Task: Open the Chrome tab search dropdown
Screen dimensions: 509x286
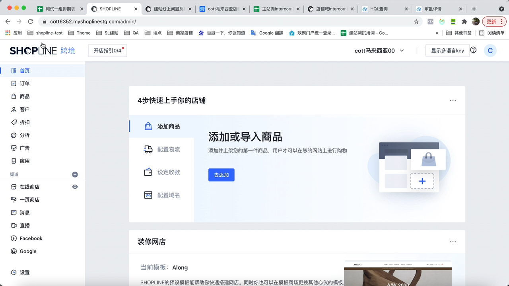Action: point(501,9)
